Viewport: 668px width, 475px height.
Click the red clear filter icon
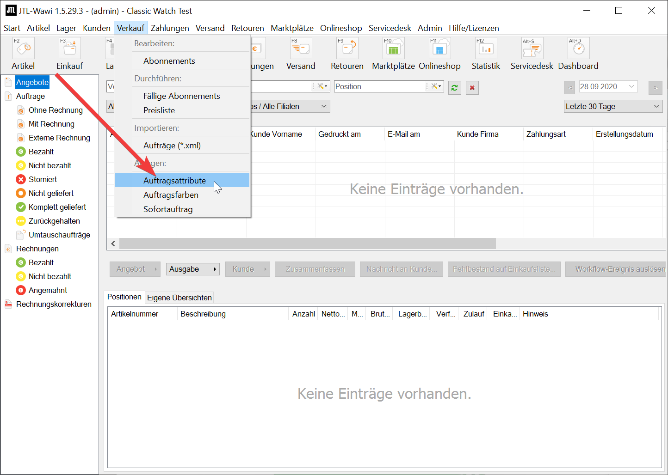[x=472, y=88]
